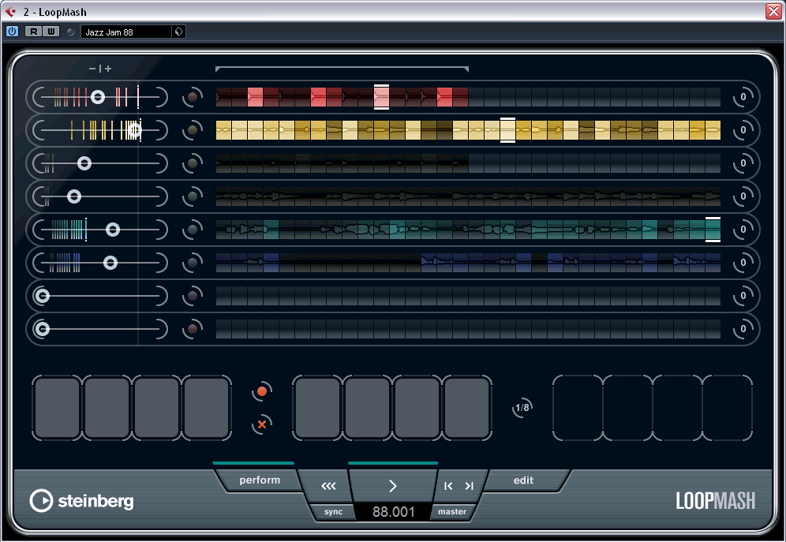Click transpose value 0 of fourth track
This screenshot has width=786, height=542.
[x=743, y=196]
